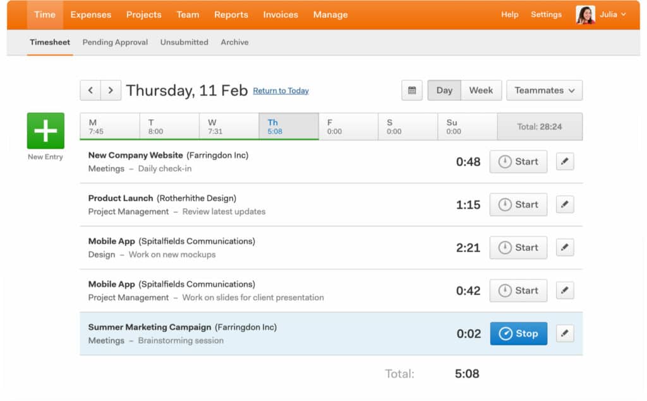Select Tuesday 8:00 day tab
The height and width of the screenshot is (401, 647).
tap(169, 126)
